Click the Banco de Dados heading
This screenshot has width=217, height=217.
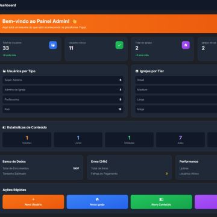(x=14, y=162)
